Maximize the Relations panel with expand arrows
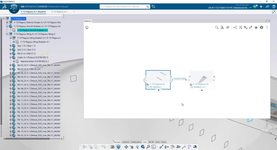Image resolution: width=277 pixels, height=150 pixels. pos(266,21)
